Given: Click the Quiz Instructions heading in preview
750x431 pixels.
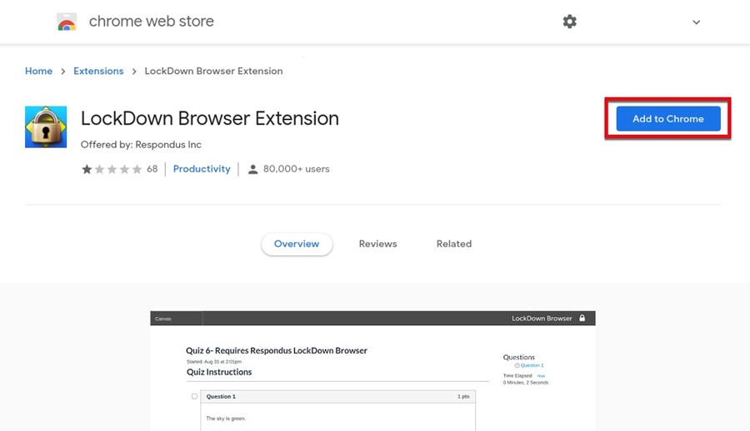Looking at the screenshot, I should coord(219,372).
